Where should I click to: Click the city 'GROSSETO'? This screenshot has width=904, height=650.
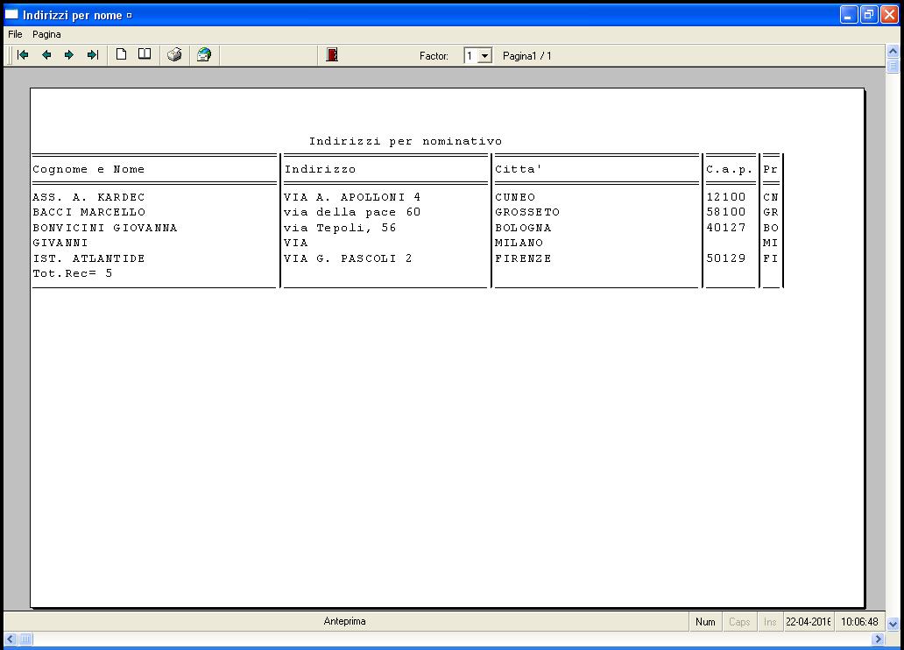tap(527, 212)
